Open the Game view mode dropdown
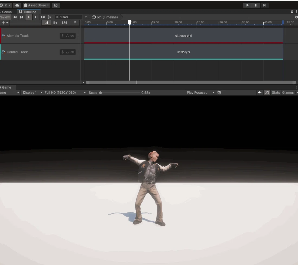Screen dimensions: 298x265 (x=10, y=93)
